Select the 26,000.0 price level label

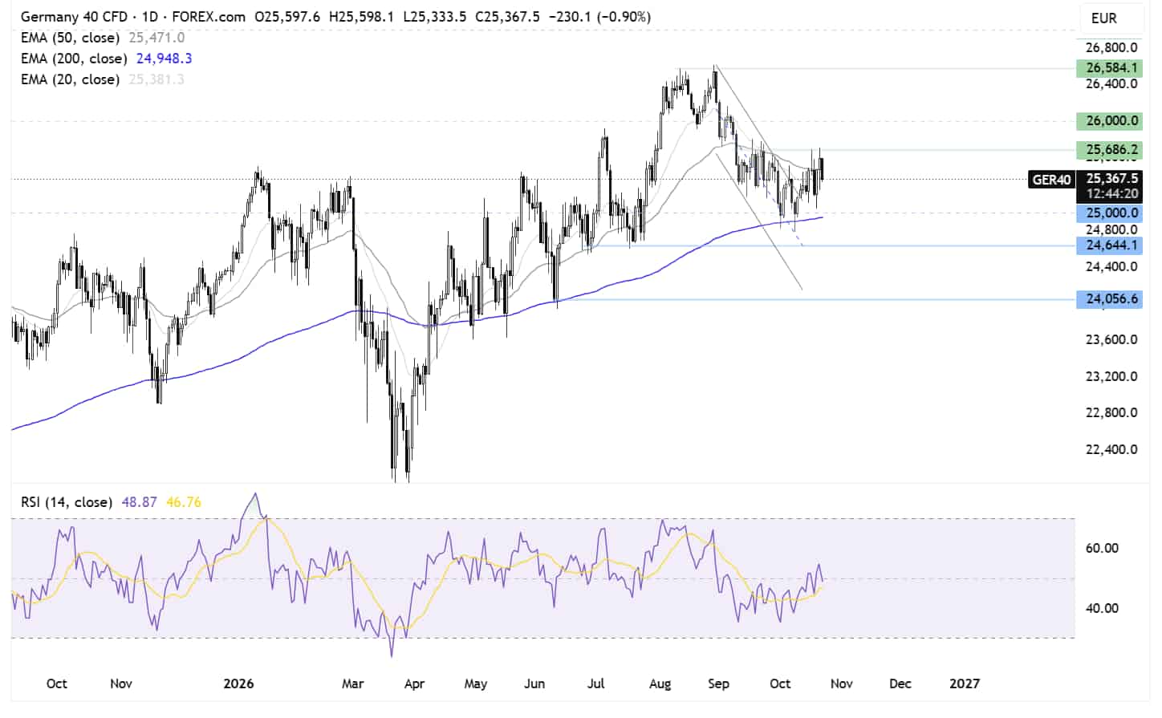pos(1111,120)
